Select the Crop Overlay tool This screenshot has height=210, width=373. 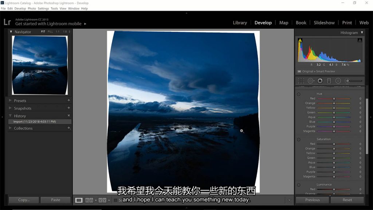click(x=301, y=81)
